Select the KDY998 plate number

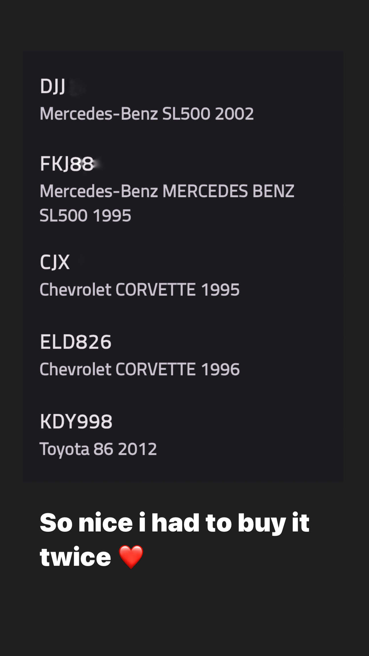click(x=76, y=421)
